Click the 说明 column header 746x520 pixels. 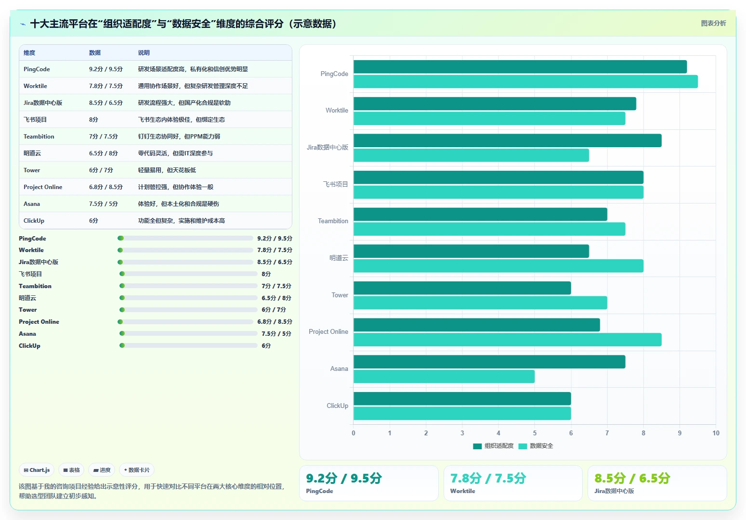coord(144,53)
